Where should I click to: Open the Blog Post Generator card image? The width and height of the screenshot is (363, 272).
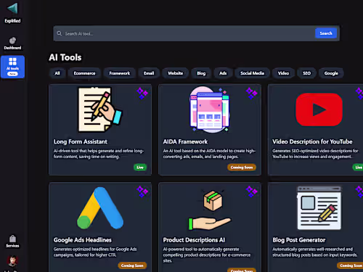[319, 208]
